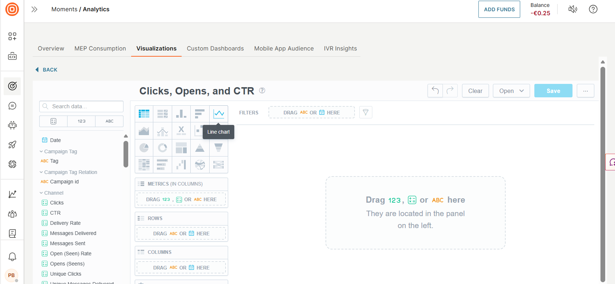This screenshot has width=615, height=284.
Task: Go BACK to the previous page
Action: (46, 70)
